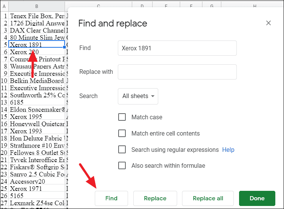Enable Search using regular expressions
The width and height of the screenshot is (284, 209).
point(122,150)
